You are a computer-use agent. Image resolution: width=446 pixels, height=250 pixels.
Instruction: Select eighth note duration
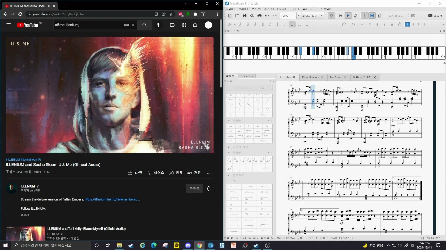tap(270, 24)
